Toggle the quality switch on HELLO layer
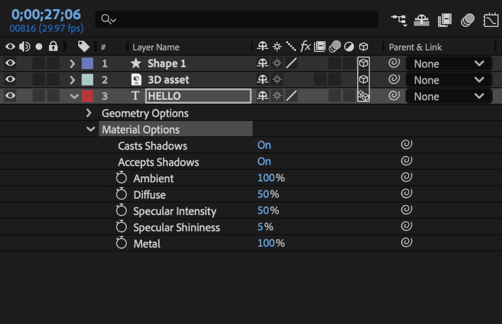 292,96
